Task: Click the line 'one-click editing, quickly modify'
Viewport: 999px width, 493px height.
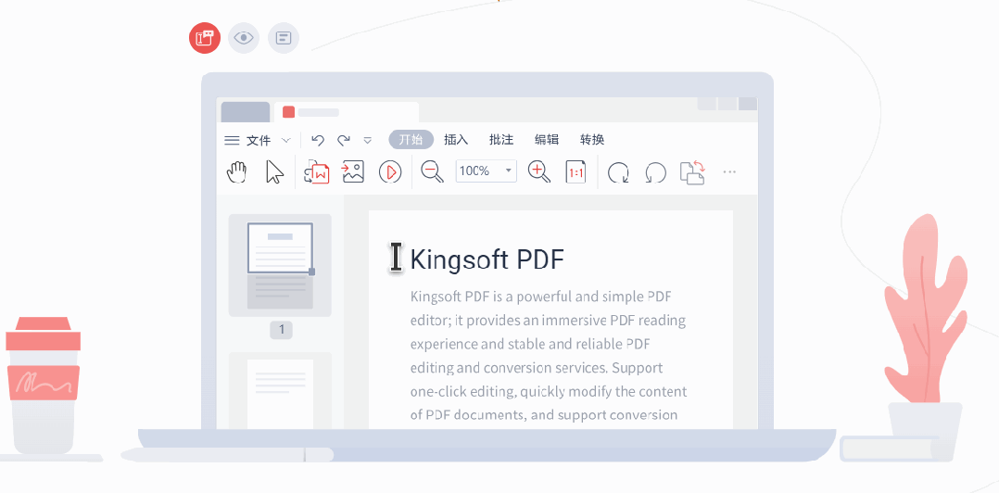Action: pos(549,391)
